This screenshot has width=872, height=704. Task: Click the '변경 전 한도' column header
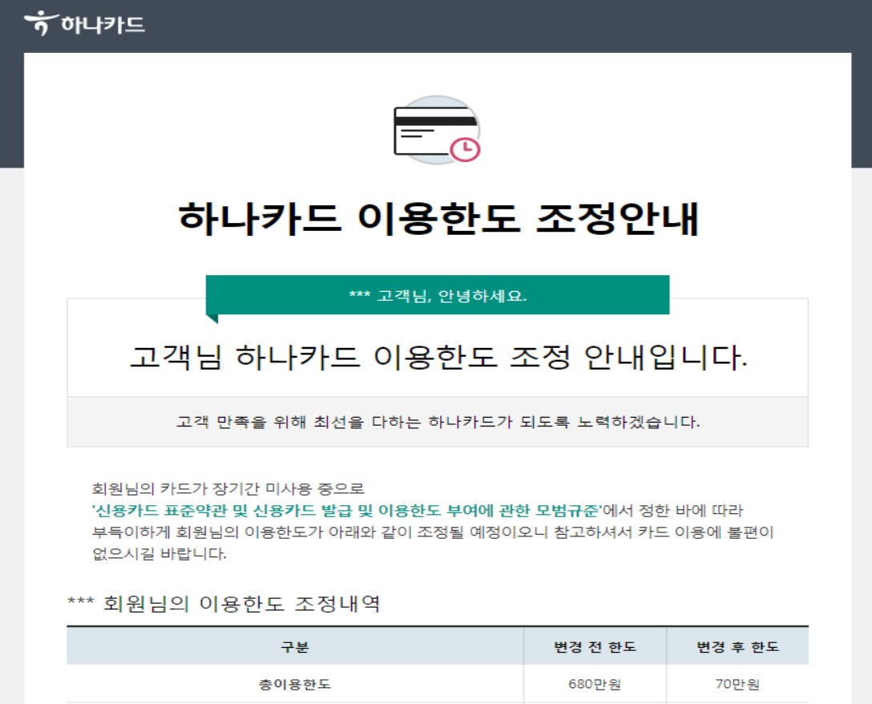pos(595,647)
